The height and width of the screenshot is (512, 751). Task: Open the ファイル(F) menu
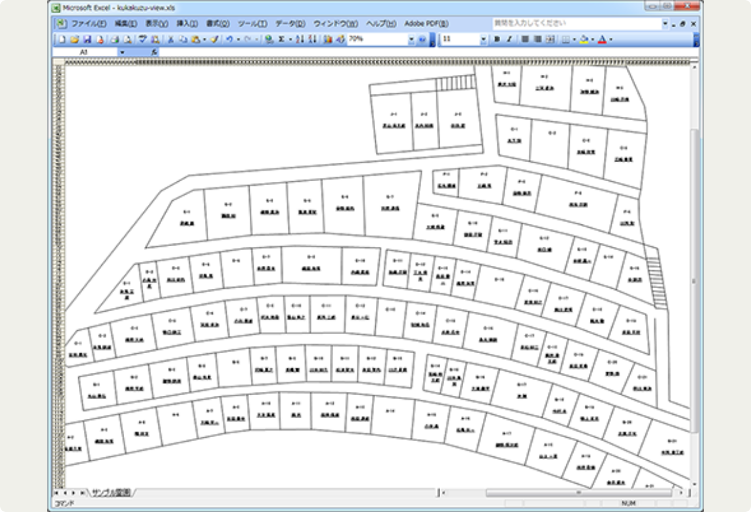click(x=88, y=24)
